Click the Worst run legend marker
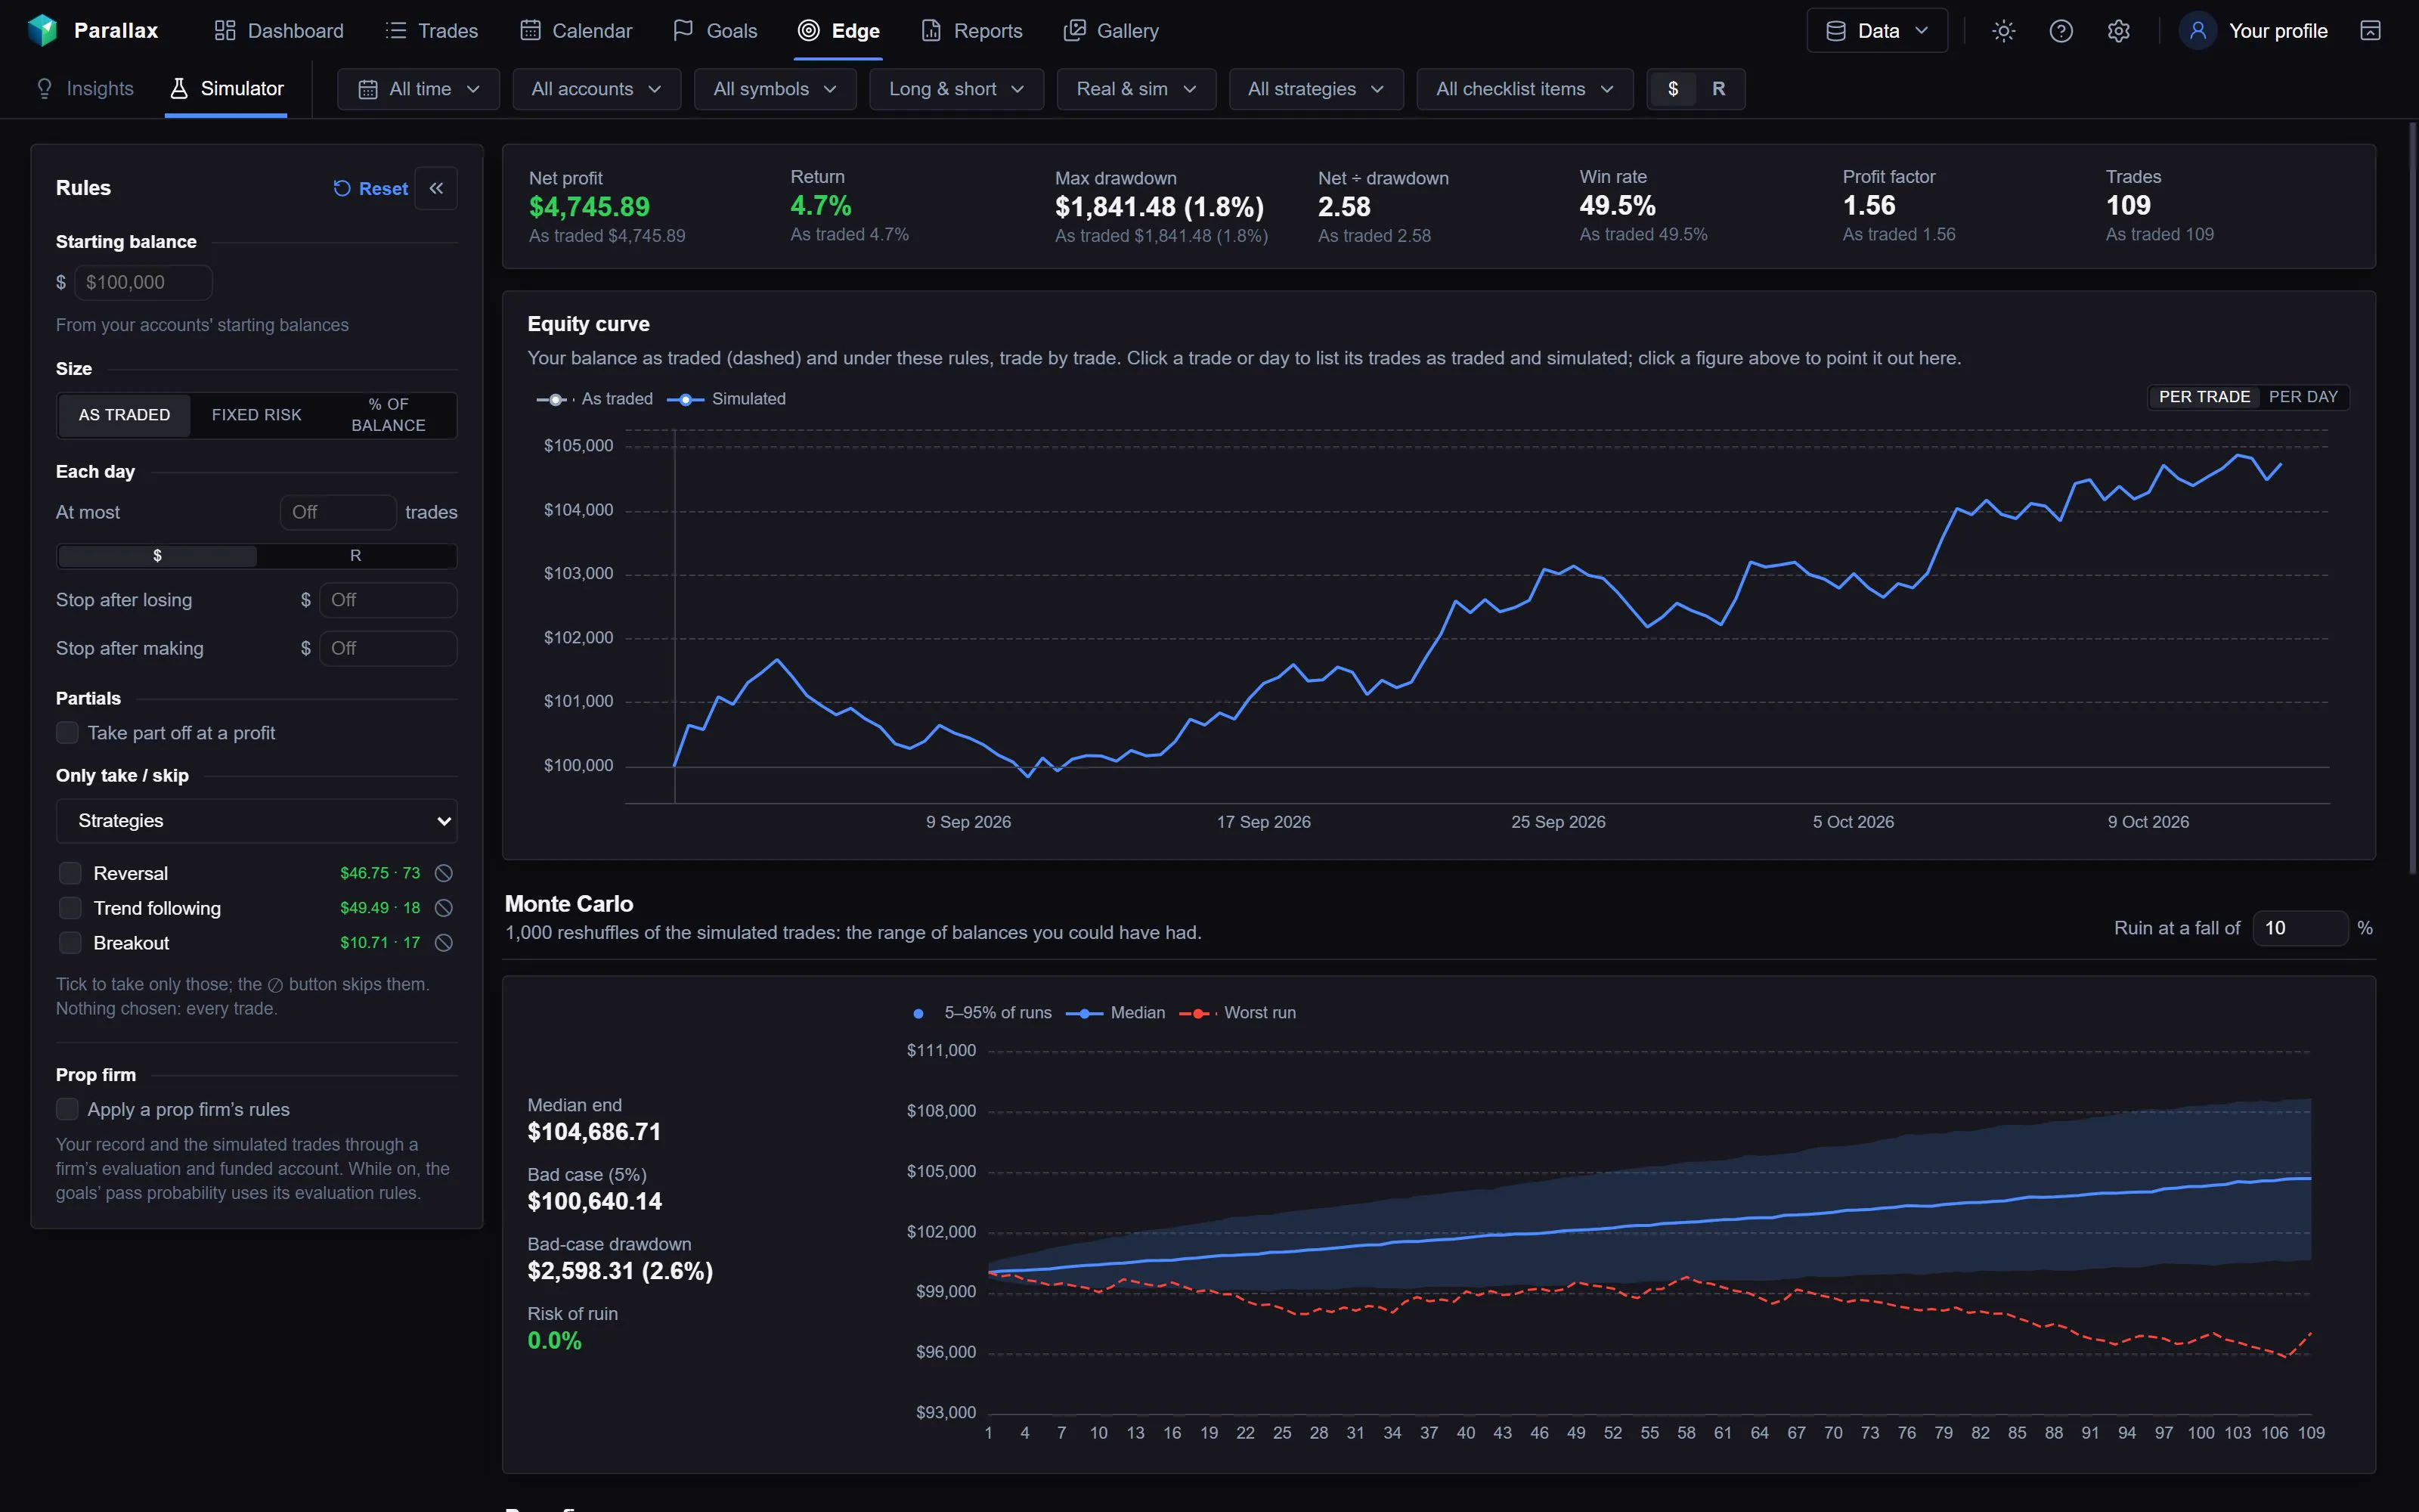2419x1512 pixels. pos(1198,1013)
